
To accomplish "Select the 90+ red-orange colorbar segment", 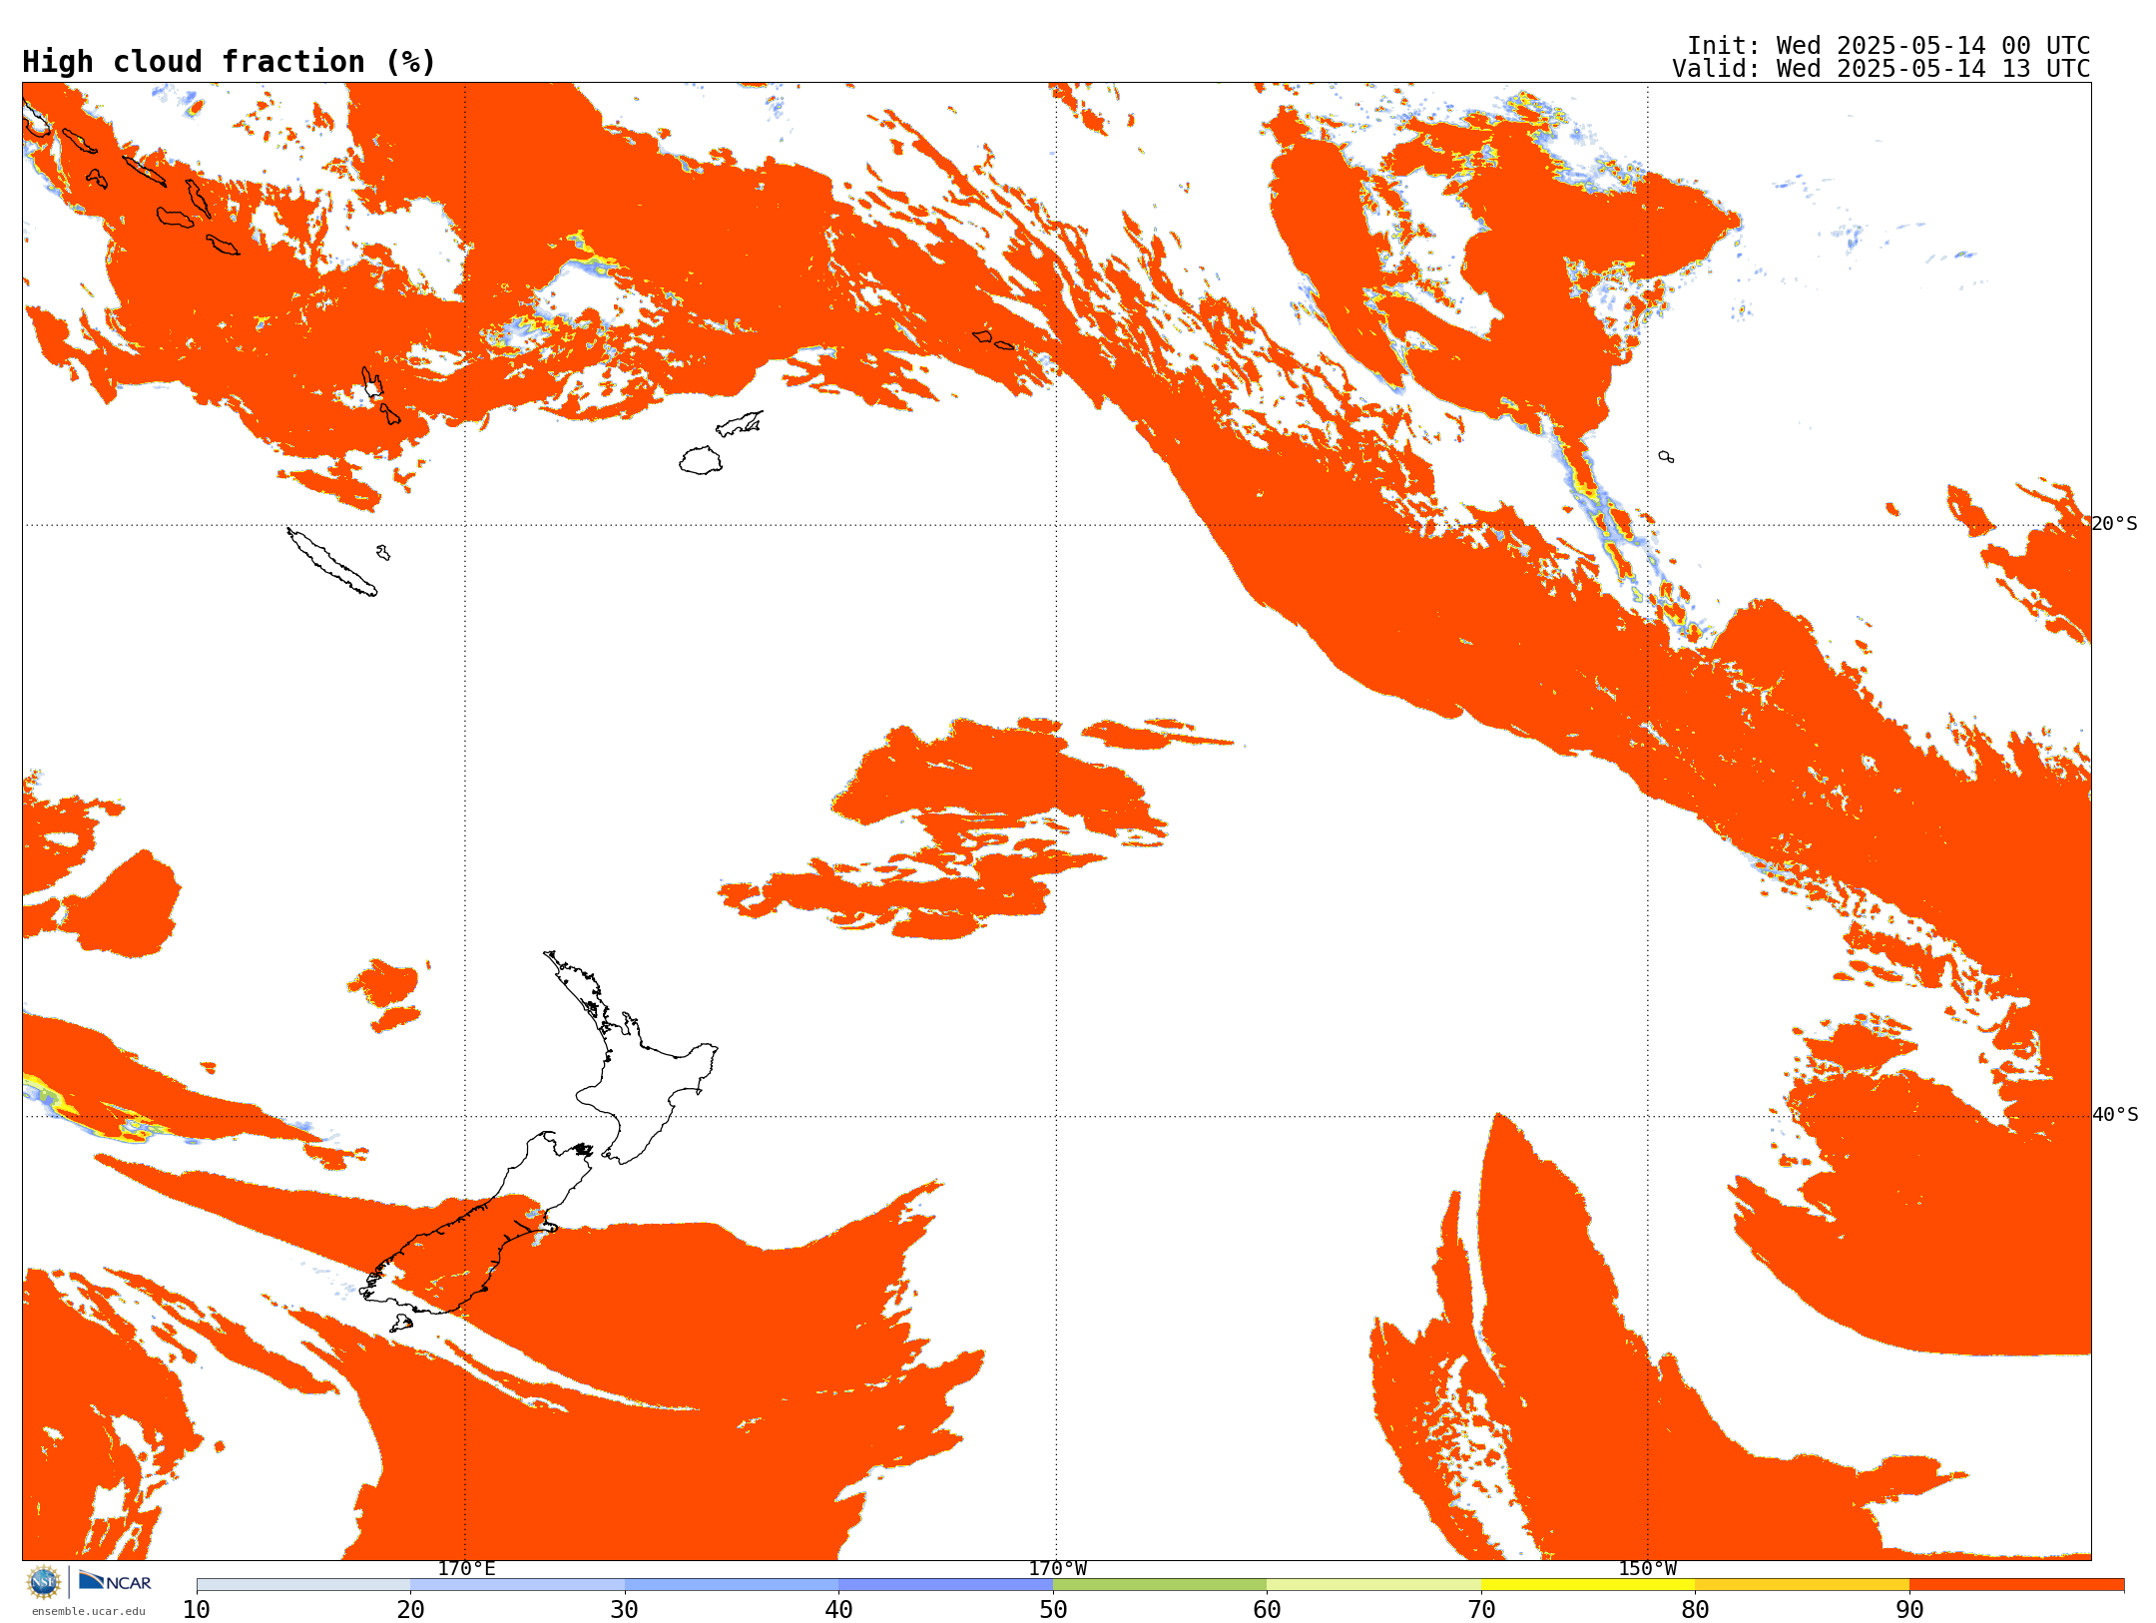I will 2016,1585.
